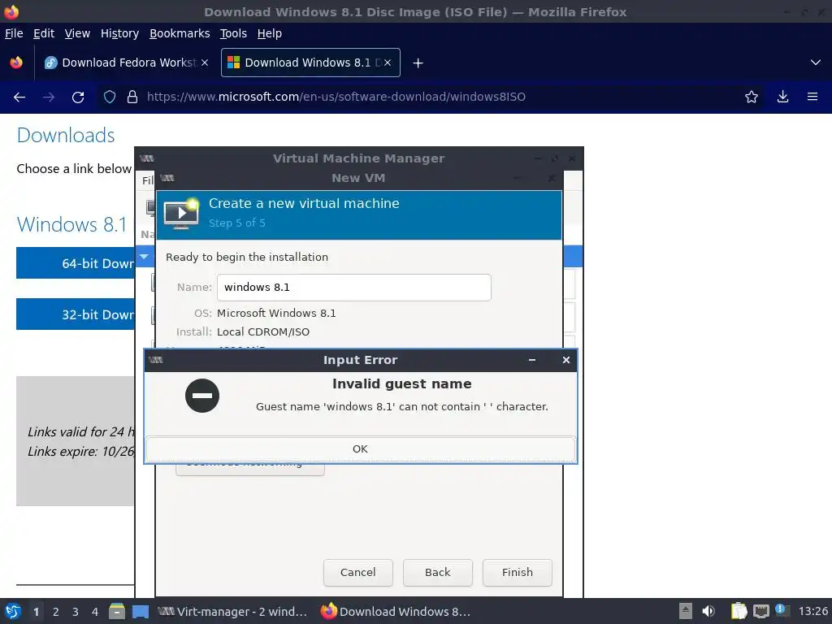
Task: Switch to workspace 2
Action: [56, 612]
